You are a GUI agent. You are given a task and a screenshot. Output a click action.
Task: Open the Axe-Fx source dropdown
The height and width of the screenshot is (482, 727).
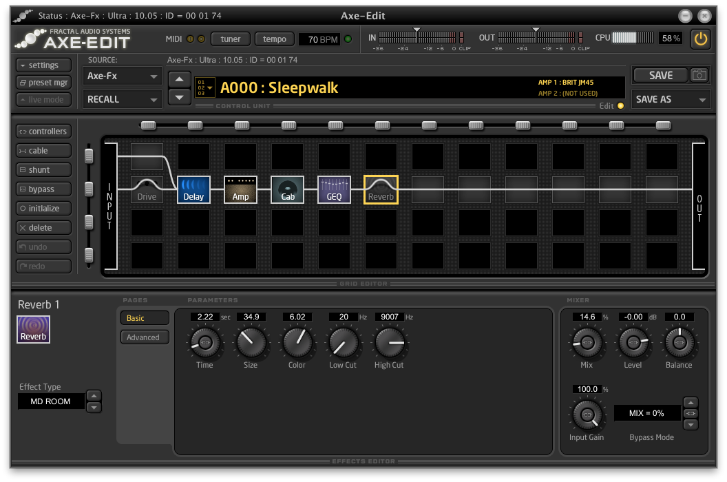[x=123, y=76]
